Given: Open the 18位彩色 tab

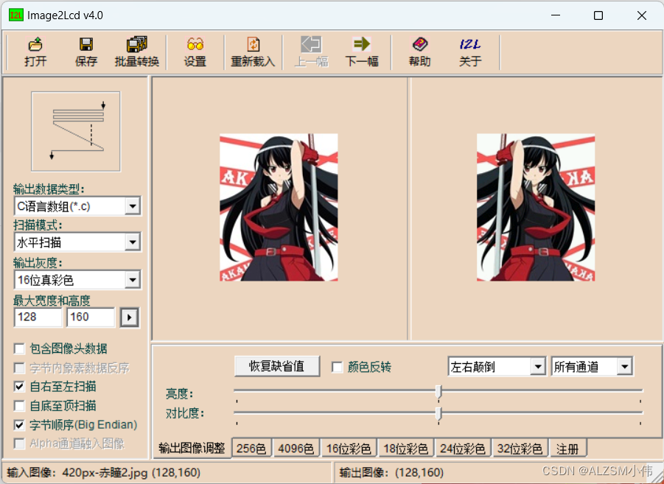Looking at the screenshot, I should point(406,449).
